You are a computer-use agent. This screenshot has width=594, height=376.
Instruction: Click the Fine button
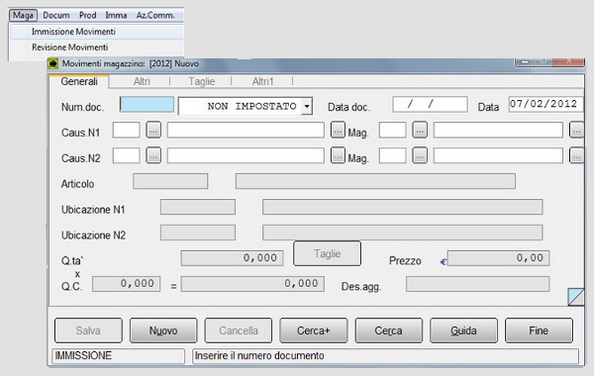point(539,330)
